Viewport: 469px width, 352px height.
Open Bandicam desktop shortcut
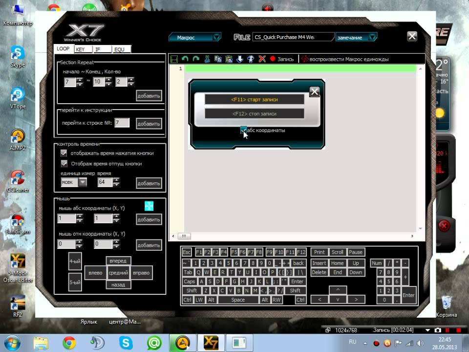click(x=18, y=223)
